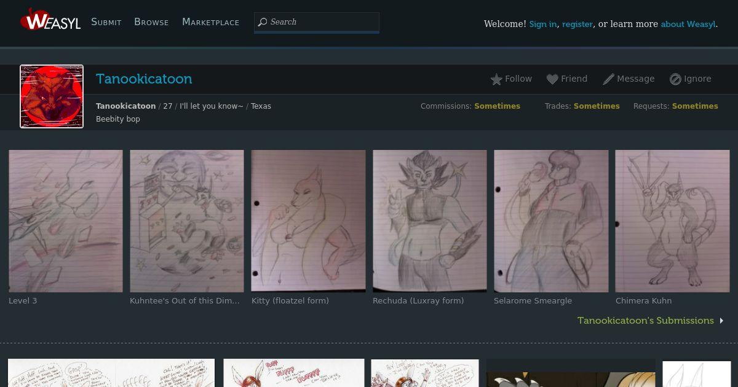Click the Message pencil icon
Viewport: 738px width, 387px height.
pos(608,79)
